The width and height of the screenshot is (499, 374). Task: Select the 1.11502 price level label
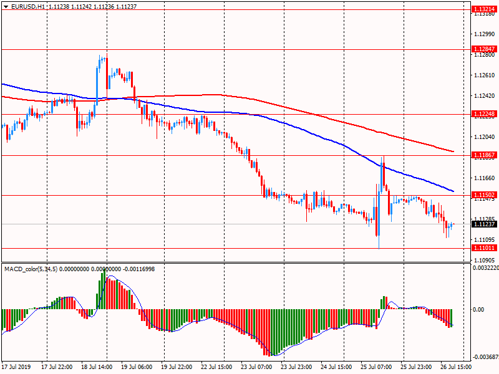[485, 195]
